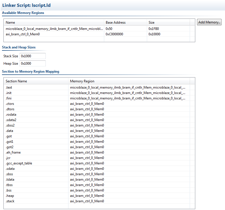Click the Linker Script: lscript.ld title
225x210 pixels.
(26, 5)
